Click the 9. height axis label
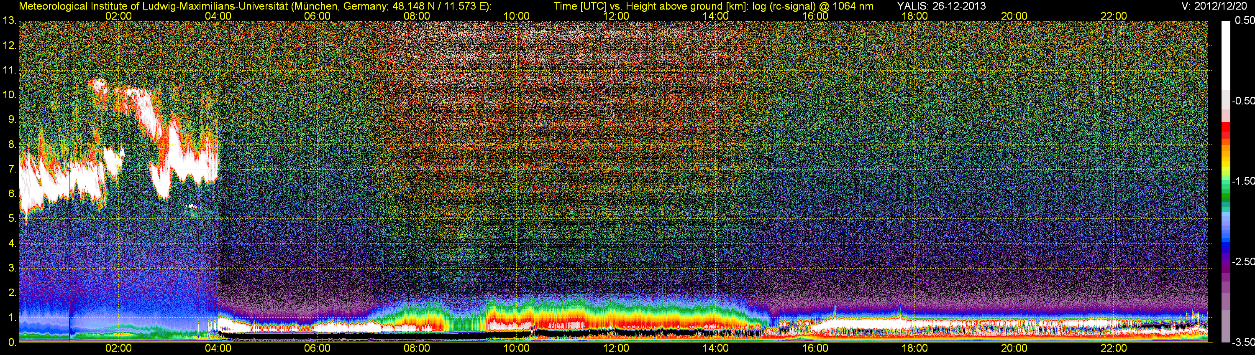Screen dimensions: 1255x355 (x=12, y=119)
